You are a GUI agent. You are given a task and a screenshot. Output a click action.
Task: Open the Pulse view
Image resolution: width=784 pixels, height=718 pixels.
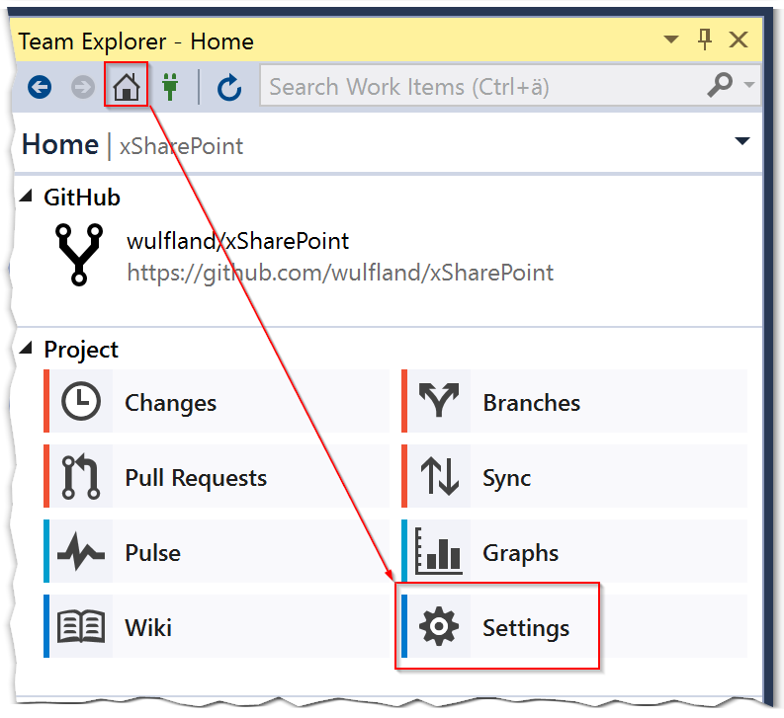[152, 552]
